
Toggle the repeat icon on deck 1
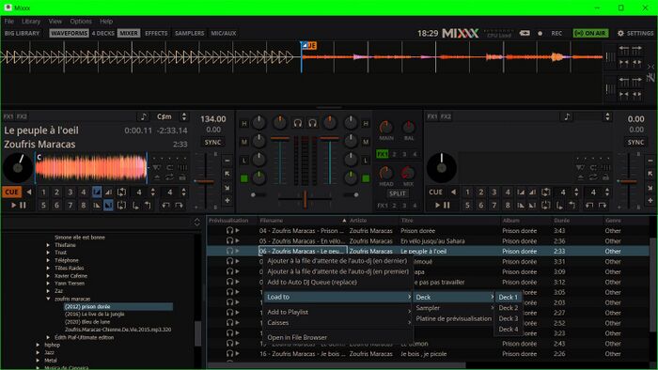169,177
